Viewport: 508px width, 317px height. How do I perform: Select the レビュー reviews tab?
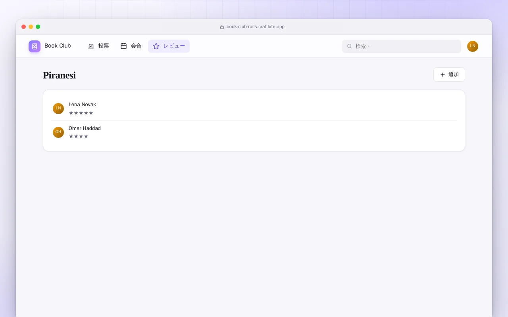pos(169,46)
